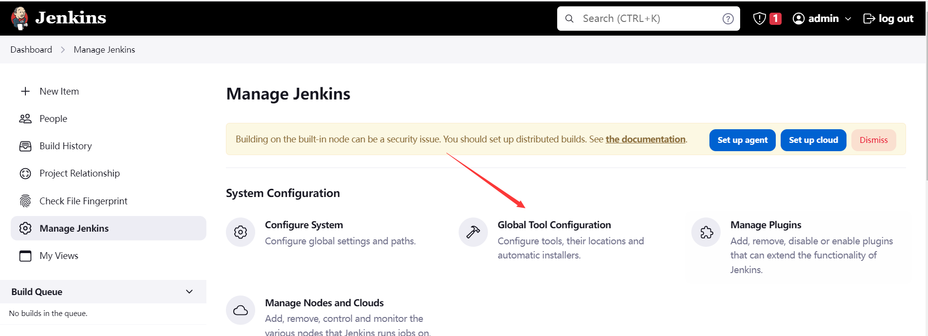Click the Project Relationship circle icon
The image size is (928, 336).
(25, 174)
